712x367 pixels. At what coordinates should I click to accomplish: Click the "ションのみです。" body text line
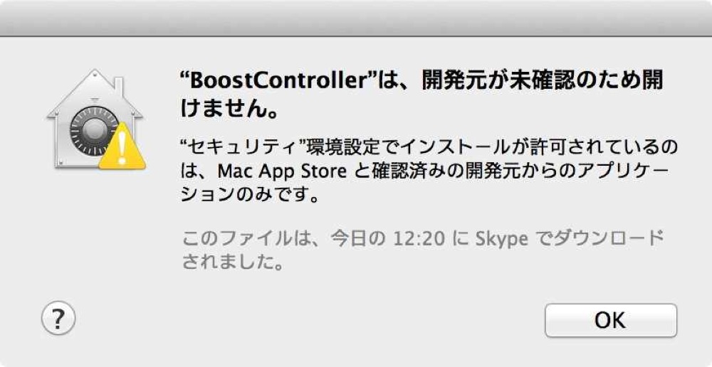click(249, 195)
